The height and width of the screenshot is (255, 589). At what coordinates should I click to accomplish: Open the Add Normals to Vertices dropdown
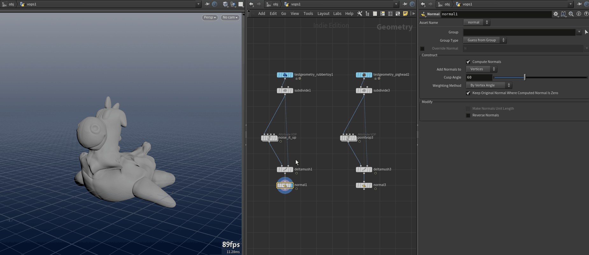pyautogui.click(x=481, y=69)
